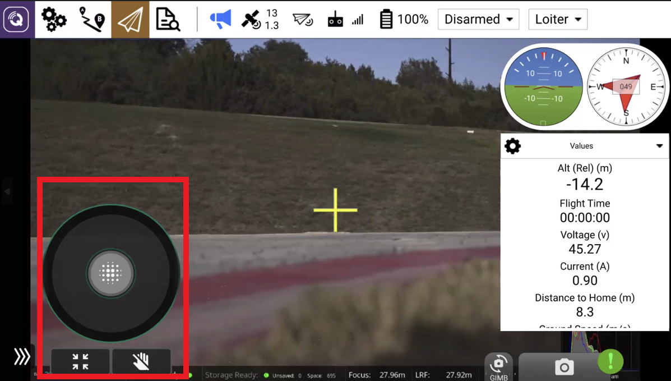Viewport: 671px width, 381px height.
Task: Toggle the collapse arrows button under joystick
Action: (x=80, y=361)
